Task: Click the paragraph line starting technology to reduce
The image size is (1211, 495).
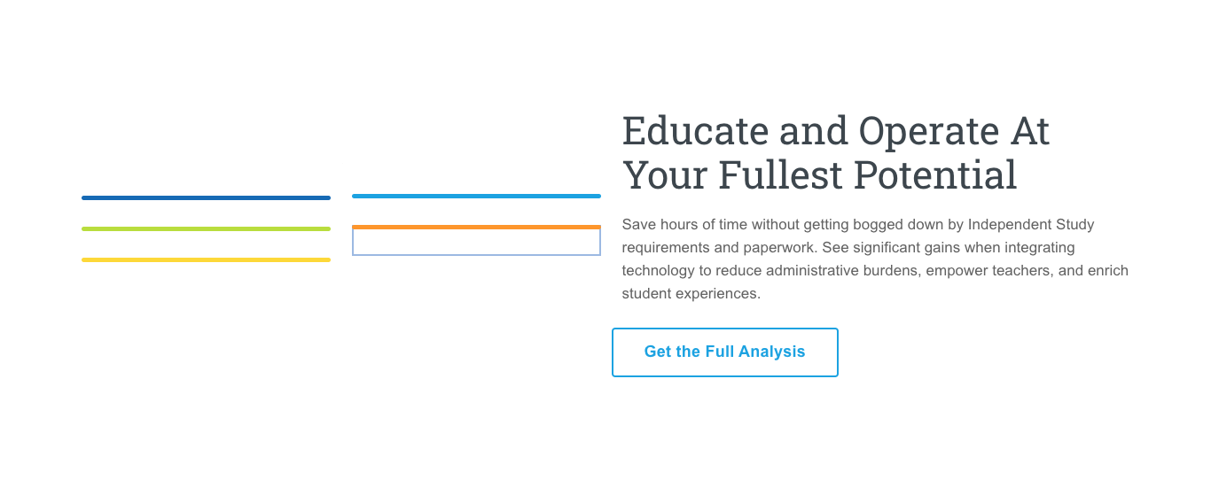Action: 875,270
